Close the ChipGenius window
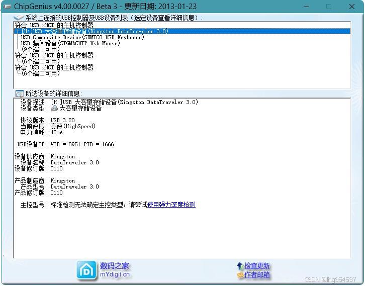Viewport: 365px width, 286px height. click(352, 7)
